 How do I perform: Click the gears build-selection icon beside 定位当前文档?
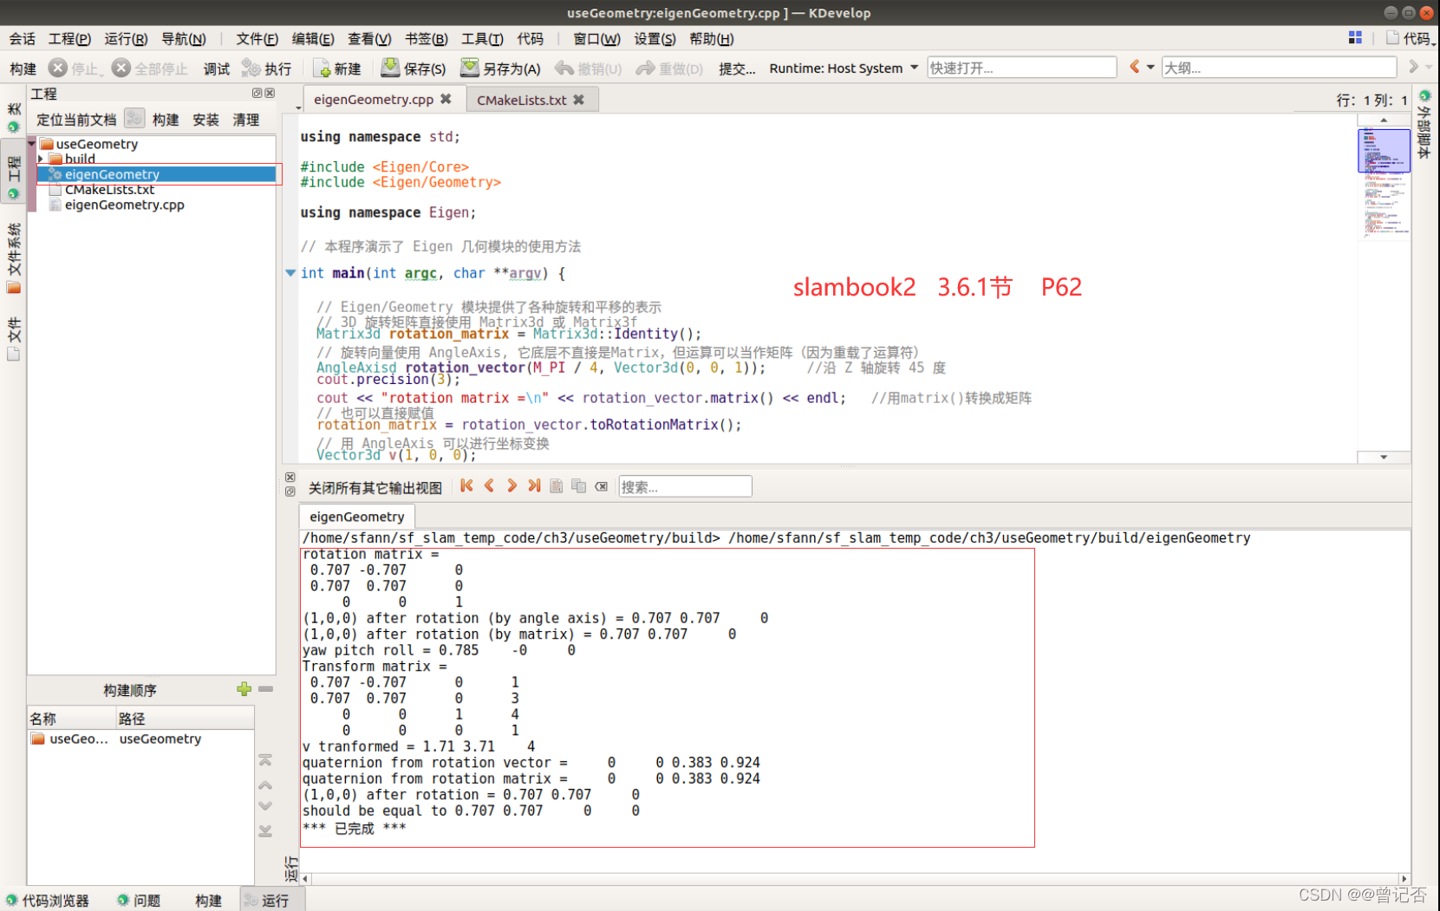pos(134,119)
